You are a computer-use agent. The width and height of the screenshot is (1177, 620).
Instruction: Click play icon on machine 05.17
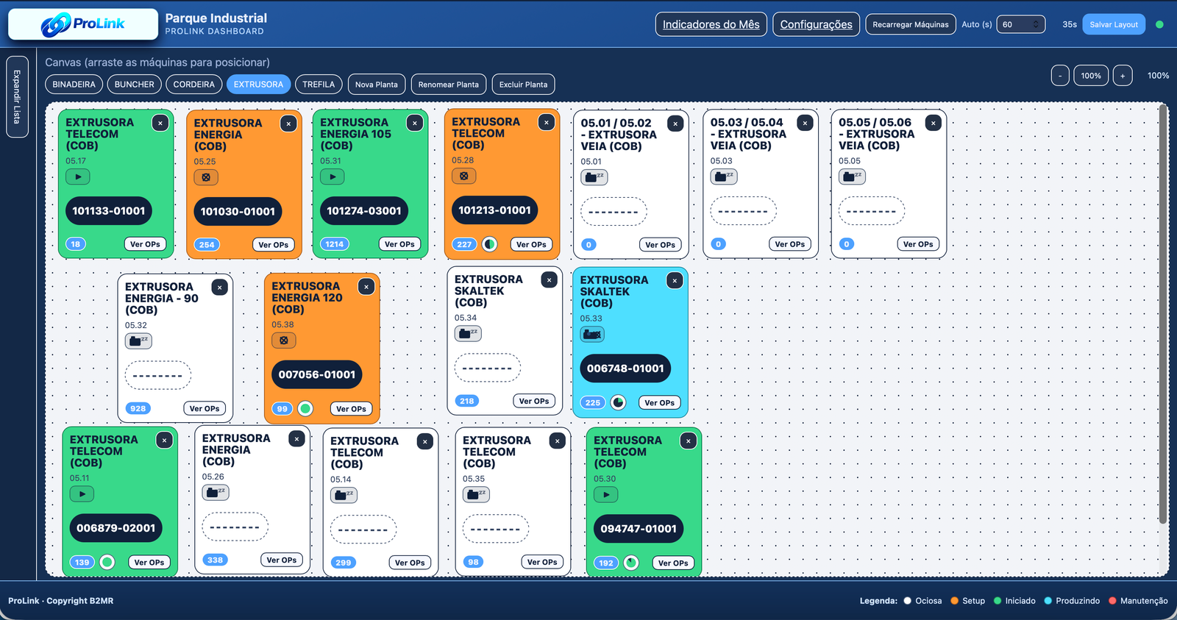pyautogui.click(x=78, y=177)
